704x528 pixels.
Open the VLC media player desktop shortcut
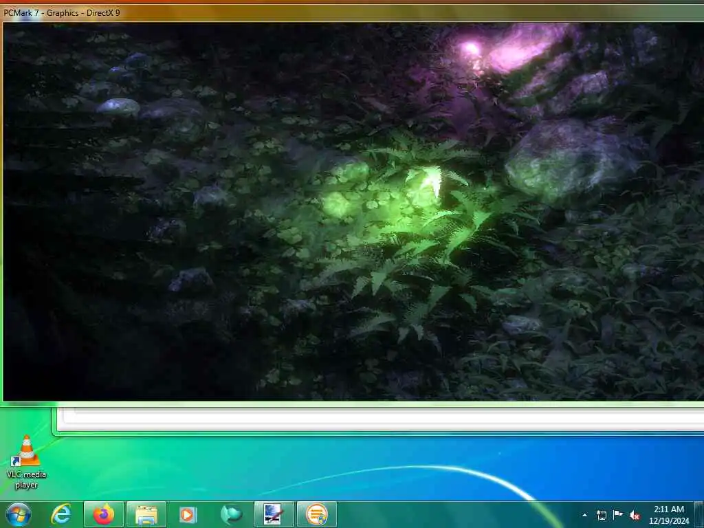[x=27, y=462]
